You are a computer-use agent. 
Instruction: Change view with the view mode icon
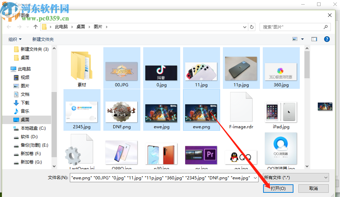295,39
